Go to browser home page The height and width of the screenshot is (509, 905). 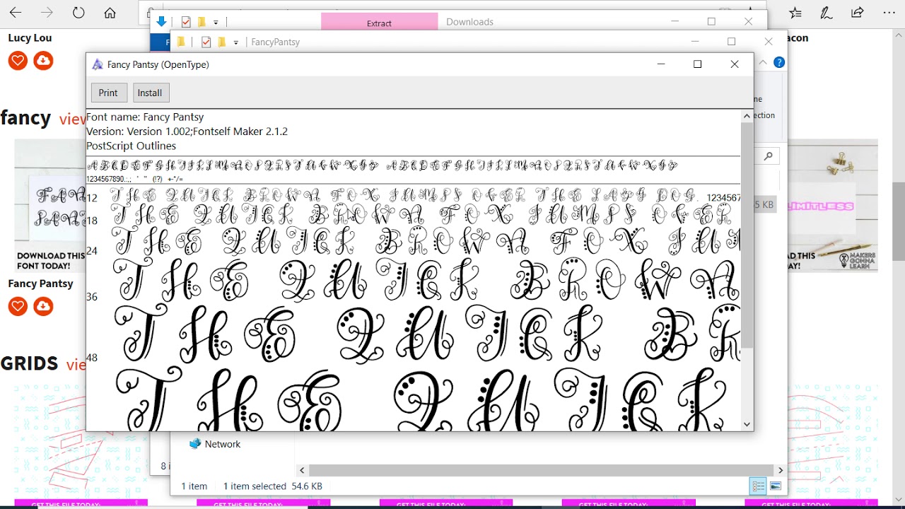click(110, 13)
